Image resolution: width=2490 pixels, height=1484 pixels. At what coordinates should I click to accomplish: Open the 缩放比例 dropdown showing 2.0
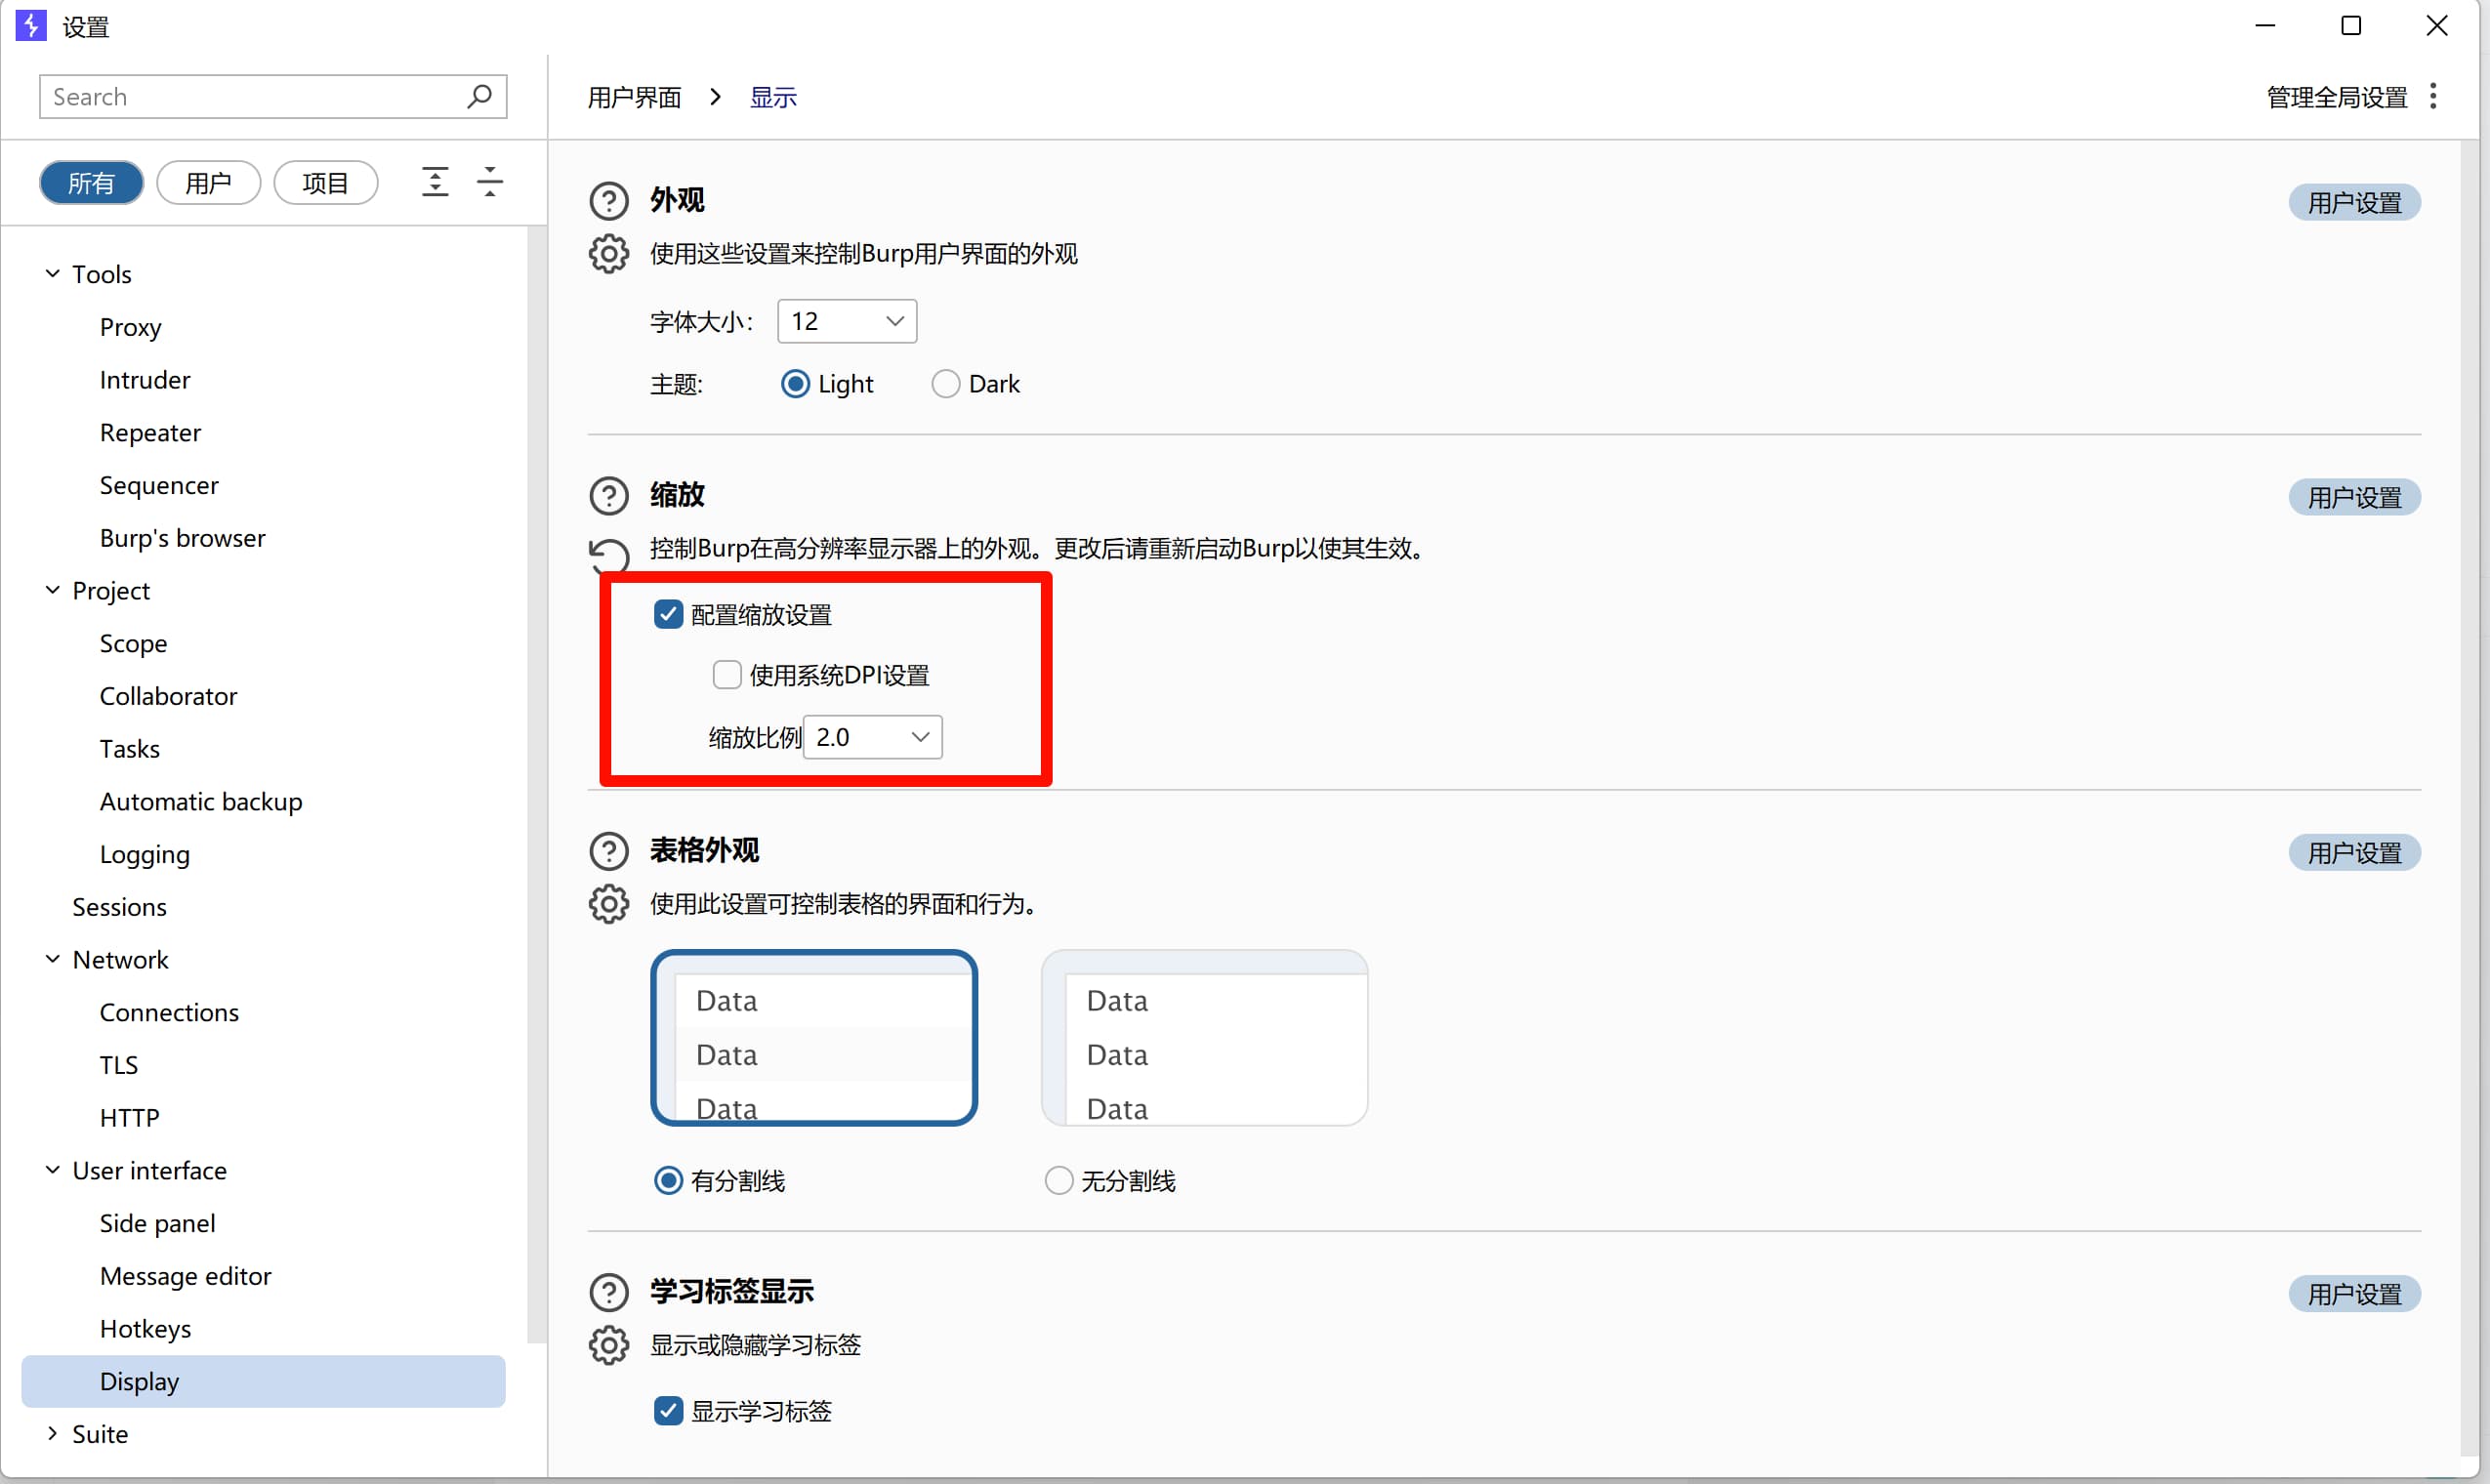[872, 737]
